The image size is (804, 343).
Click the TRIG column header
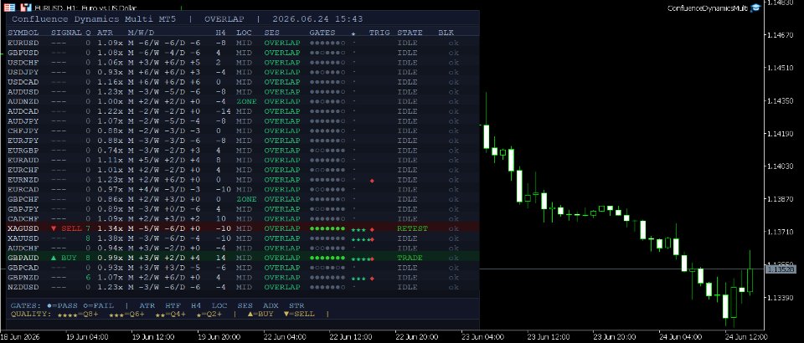coord(379,33)
